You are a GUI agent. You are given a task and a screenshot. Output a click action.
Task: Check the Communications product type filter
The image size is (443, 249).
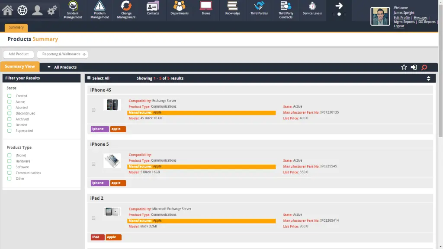[10, 173]
